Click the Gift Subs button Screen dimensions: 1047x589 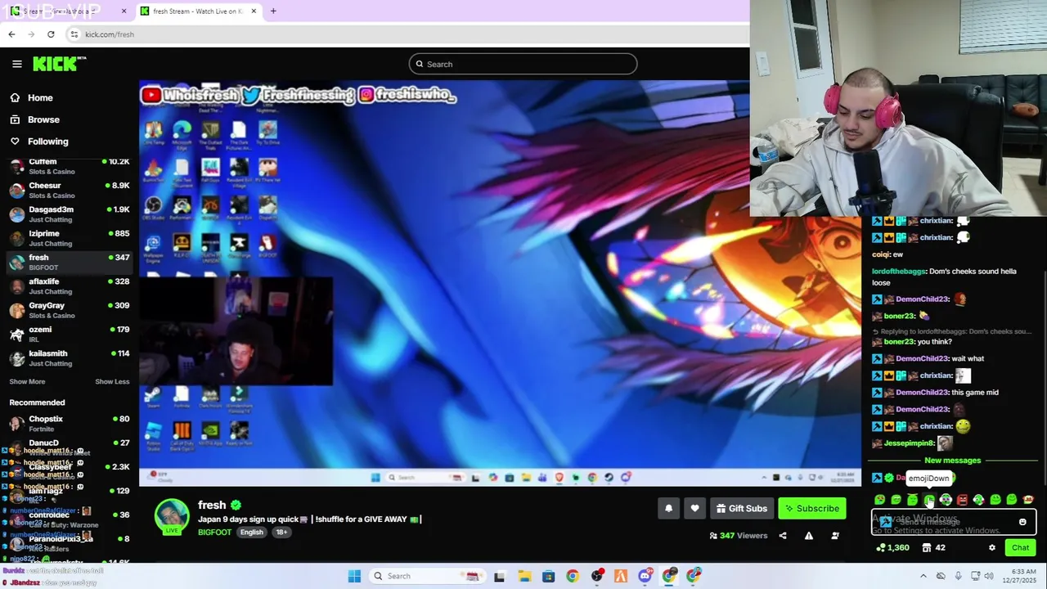[x=742, y=508]
